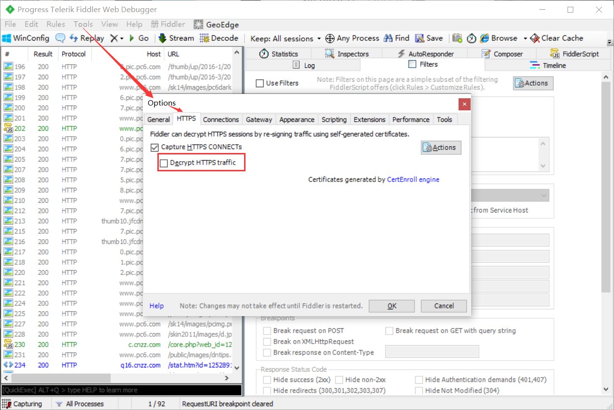The width and height of the screenshot is (614, 410).
Task: Click the comment speech bubble icon
Action: [61, 38]
